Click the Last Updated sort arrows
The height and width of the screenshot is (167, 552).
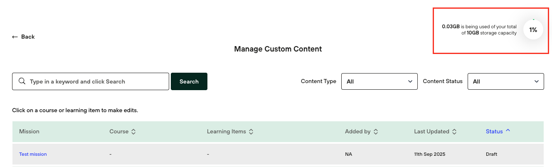coord(454,132)
